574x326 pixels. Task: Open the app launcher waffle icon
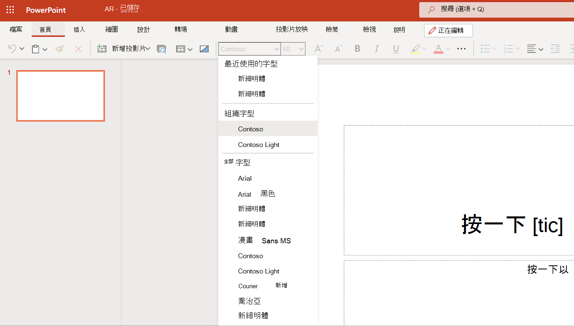point(10,10)
